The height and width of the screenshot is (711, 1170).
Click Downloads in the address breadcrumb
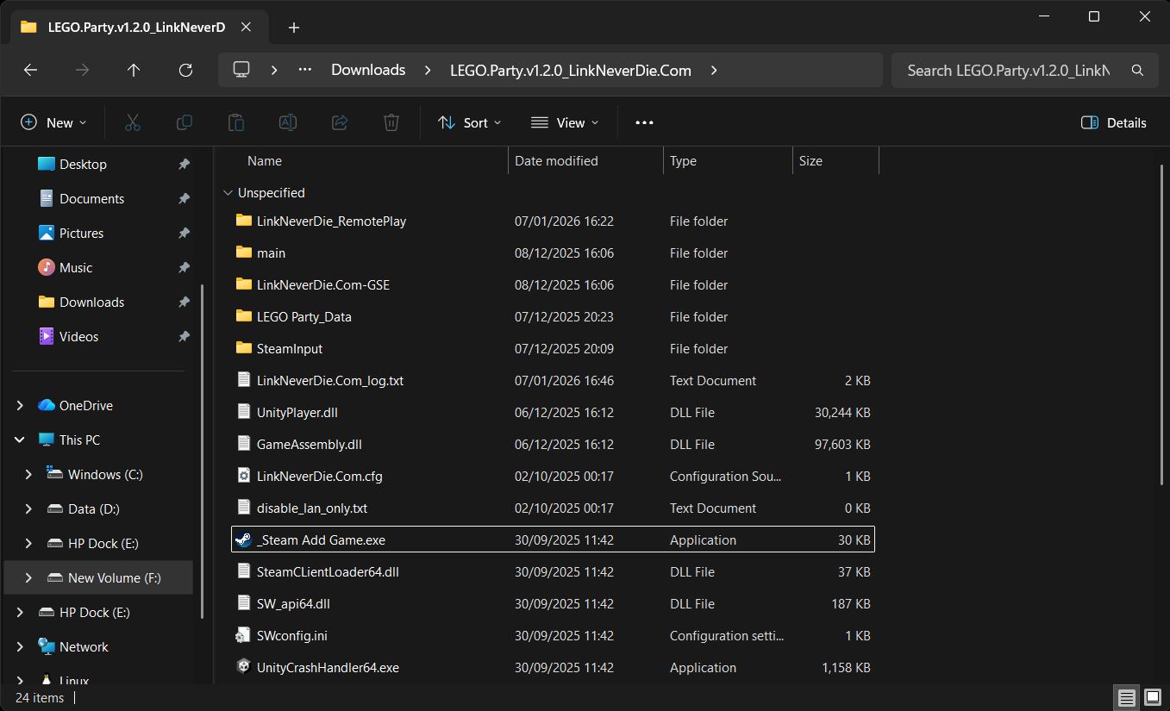(368, 71)
